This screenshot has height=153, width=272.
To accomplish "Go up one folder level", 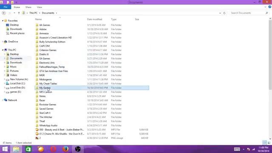I will [19, 13].
